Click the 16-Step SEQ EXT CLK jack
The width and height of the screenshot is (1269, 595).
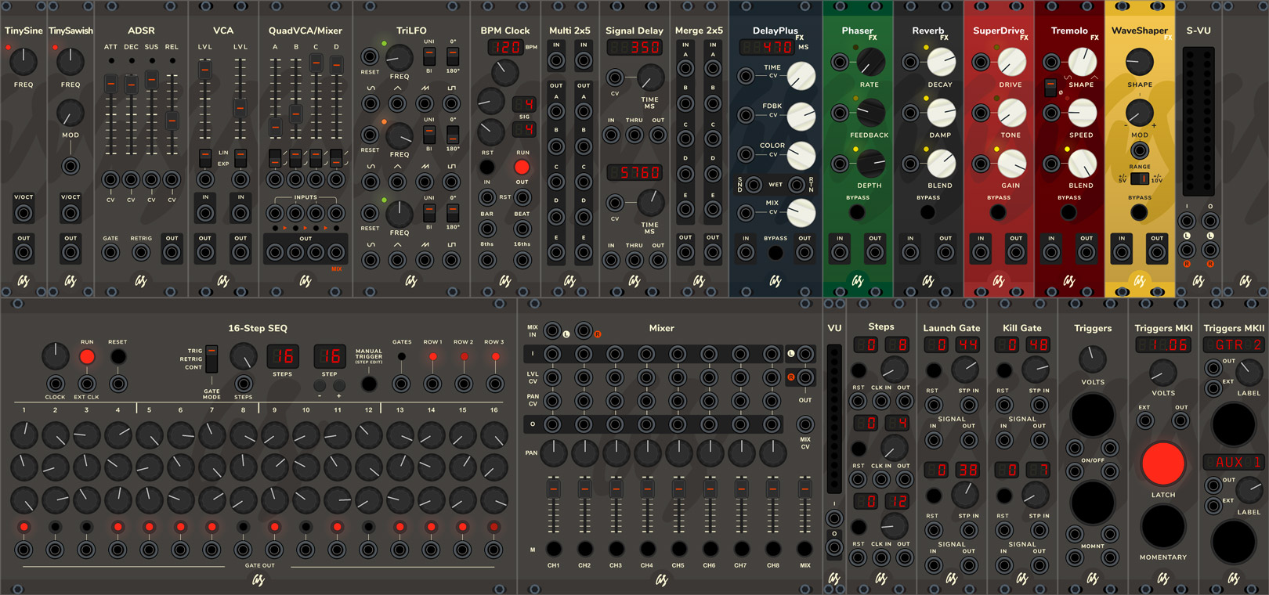tap(87, 384)
